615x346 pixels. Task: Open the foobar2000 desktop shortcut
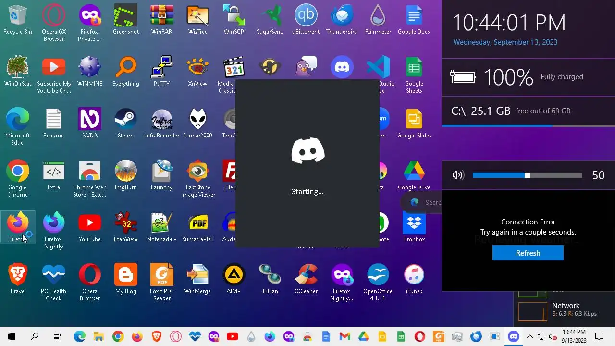[197, 124]
